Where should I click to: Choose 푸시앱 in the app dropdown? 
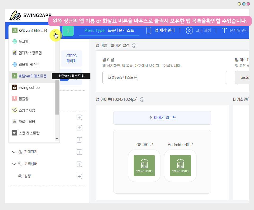point(24,41)
